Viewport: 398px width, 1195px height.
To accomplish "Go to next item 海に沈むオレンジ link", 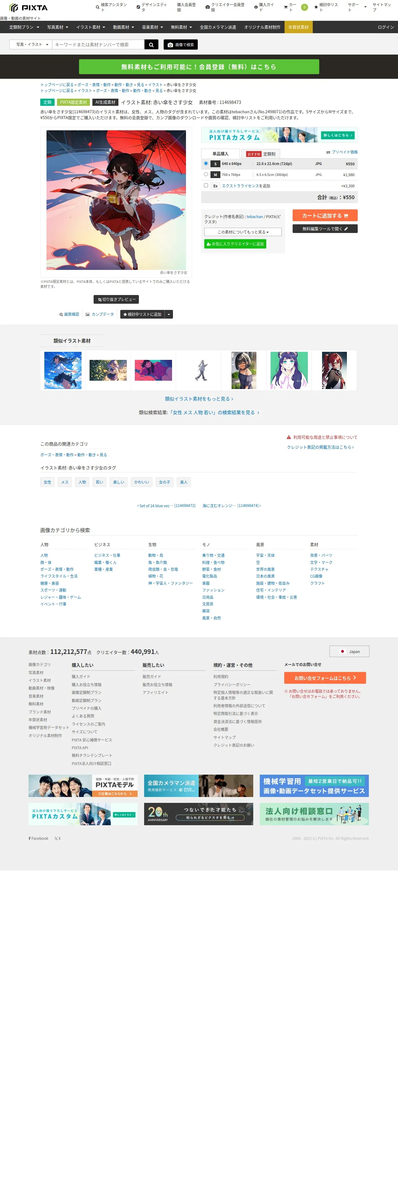I will point(232,506).
